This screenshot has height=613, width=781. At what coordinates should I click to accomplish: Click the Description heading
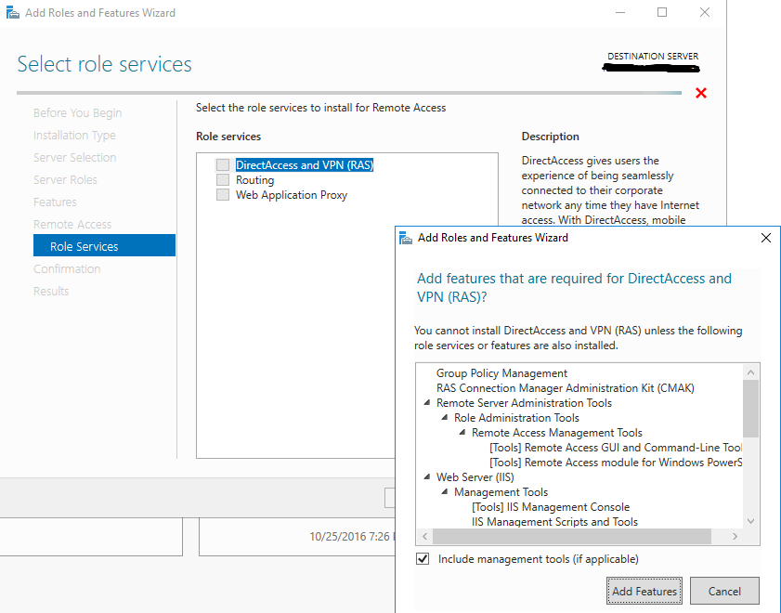(551, 137)
